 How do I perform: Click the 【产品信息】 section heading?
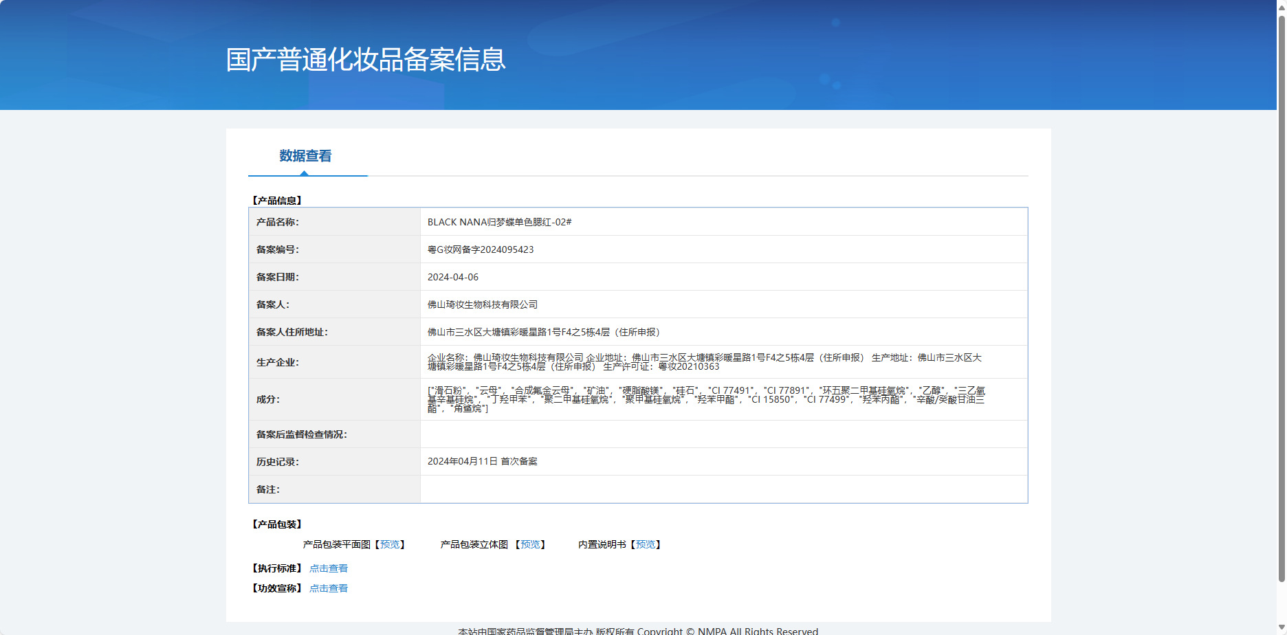tap(277, 201)
